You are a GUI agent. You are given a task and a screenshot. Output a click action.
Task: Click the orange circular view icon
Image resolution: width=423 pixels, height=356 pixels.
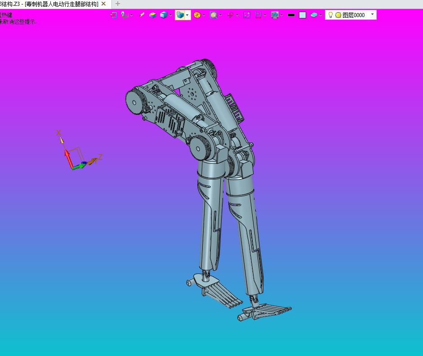197,15
